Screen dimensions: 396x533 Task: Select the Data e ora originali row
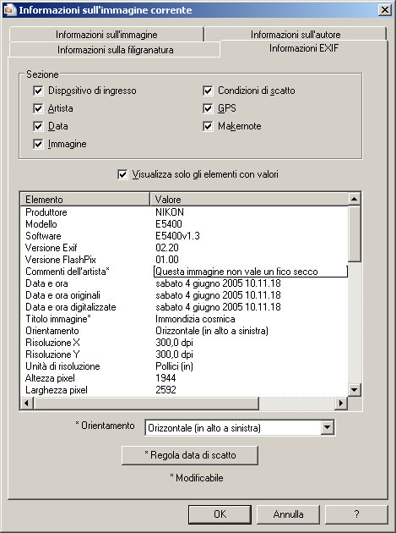(x=184, y=295)
